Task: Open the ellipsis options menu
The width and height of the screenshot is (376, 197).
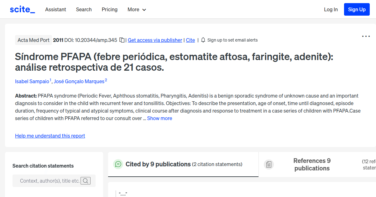Action: point(366,36)
